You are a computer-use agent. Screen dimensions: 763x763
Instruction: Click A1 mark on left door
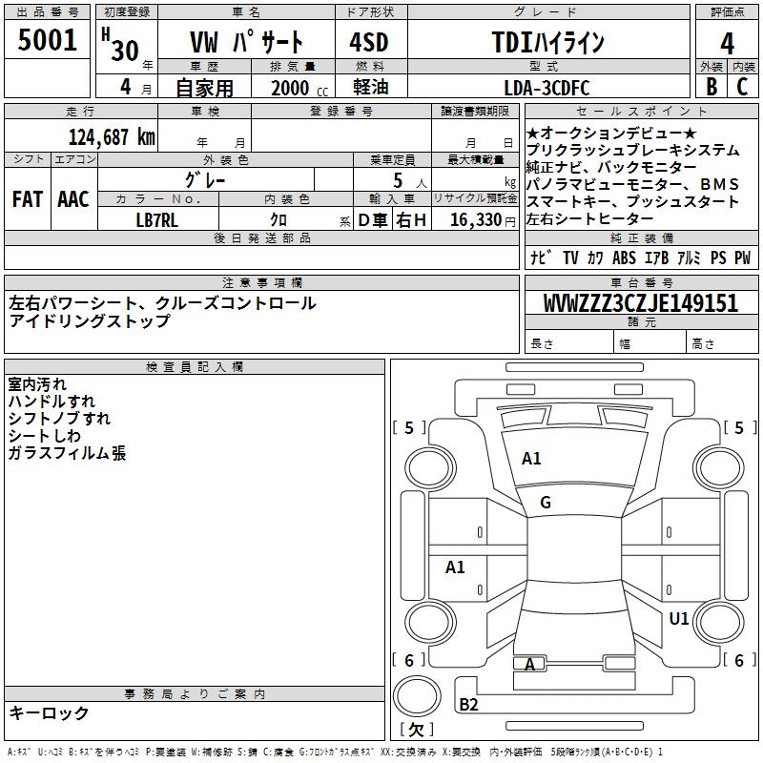point(455,567)
